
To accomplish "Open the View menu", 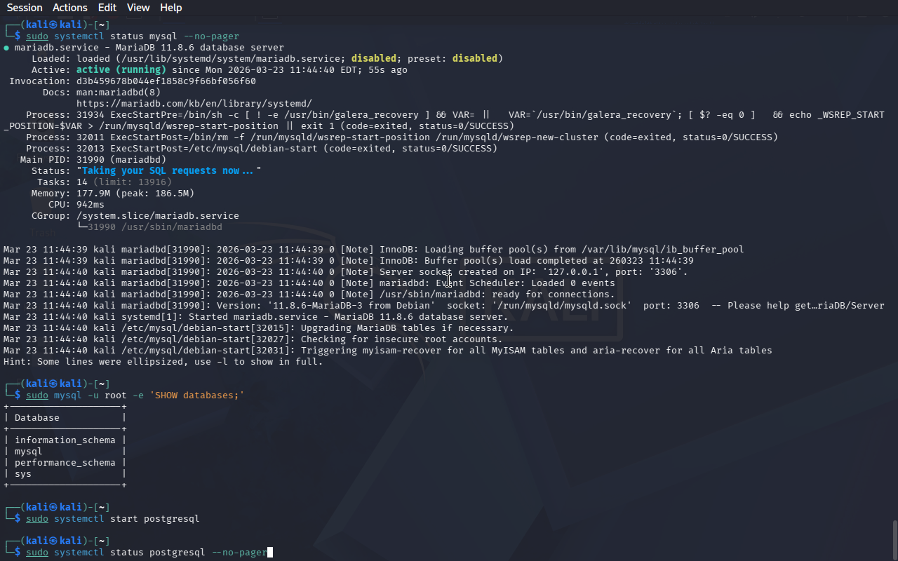I will click(138, 8).
